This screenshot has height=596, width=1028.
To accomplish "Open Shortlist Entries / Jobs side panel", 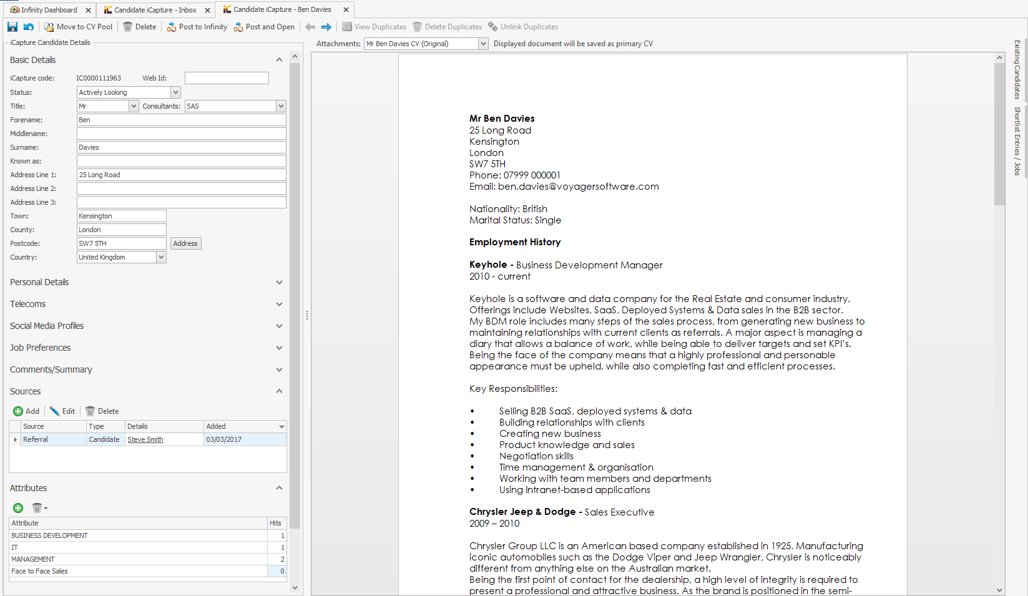I will click(x=1017, y=141).
